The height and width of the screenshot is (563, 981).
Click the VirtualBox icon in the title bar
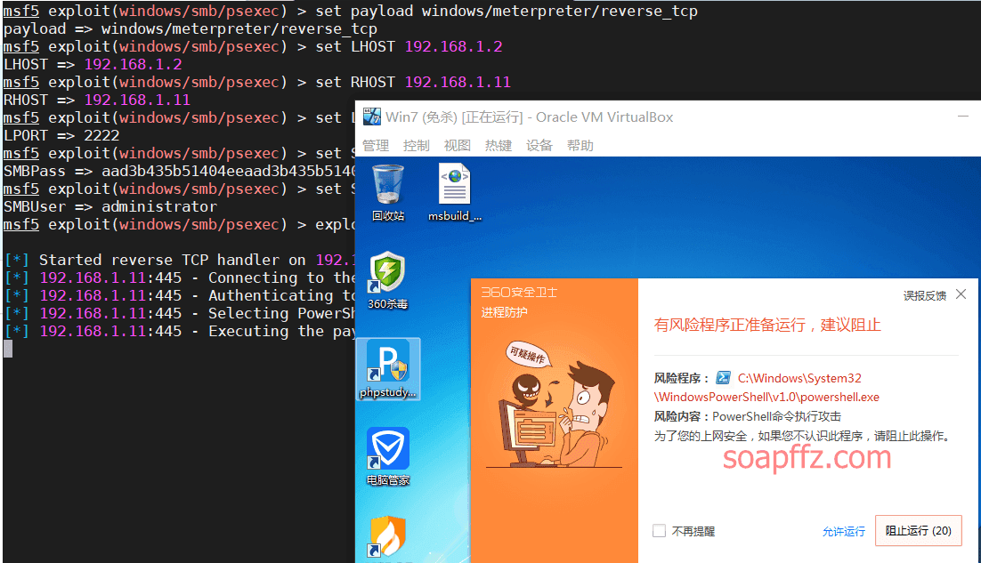(x=371, y=117)
